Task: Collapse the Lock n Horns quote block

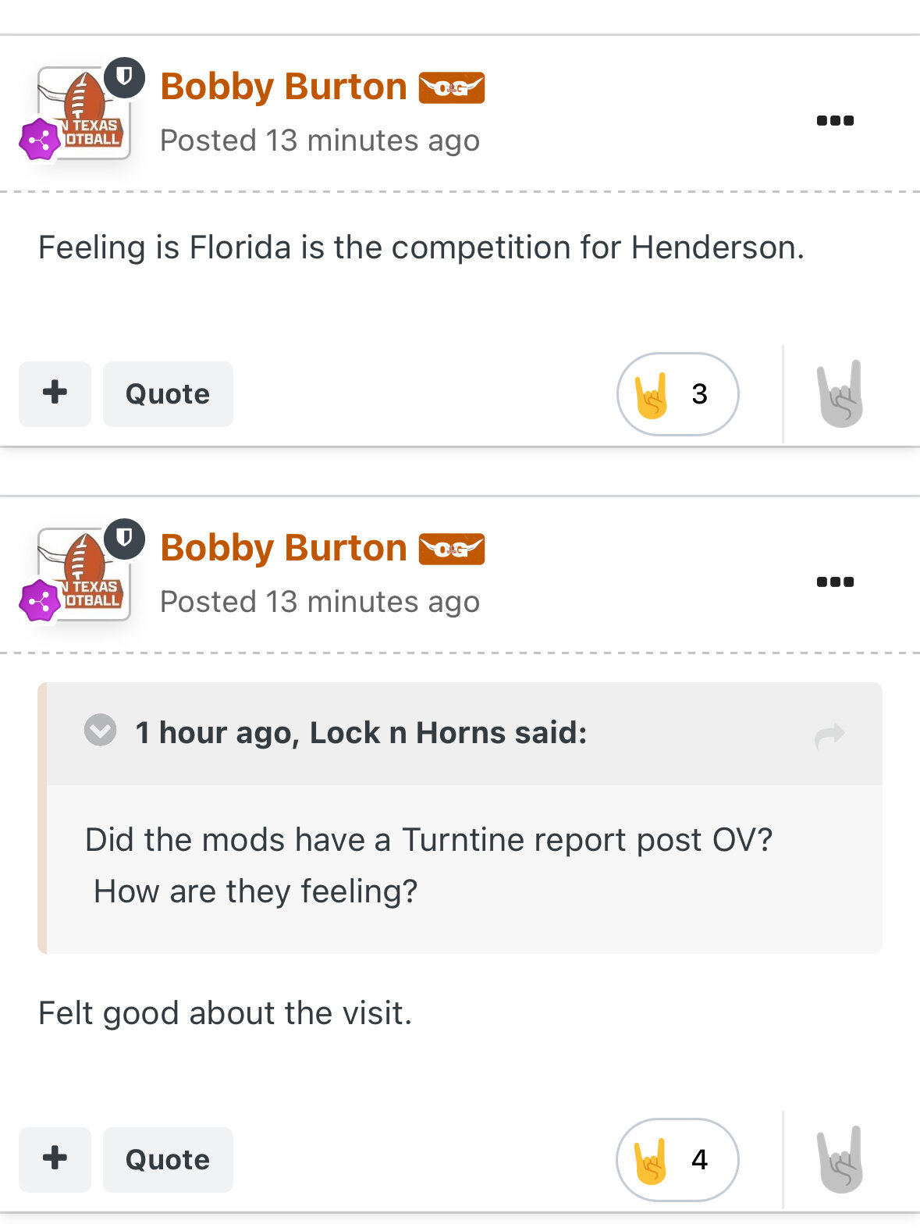Action: point(101,731)
